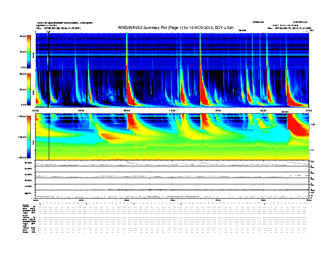The image size is (333, 257).
Task: Click 20:00 label below the RAD1 spectrogram
Action: 263,110
